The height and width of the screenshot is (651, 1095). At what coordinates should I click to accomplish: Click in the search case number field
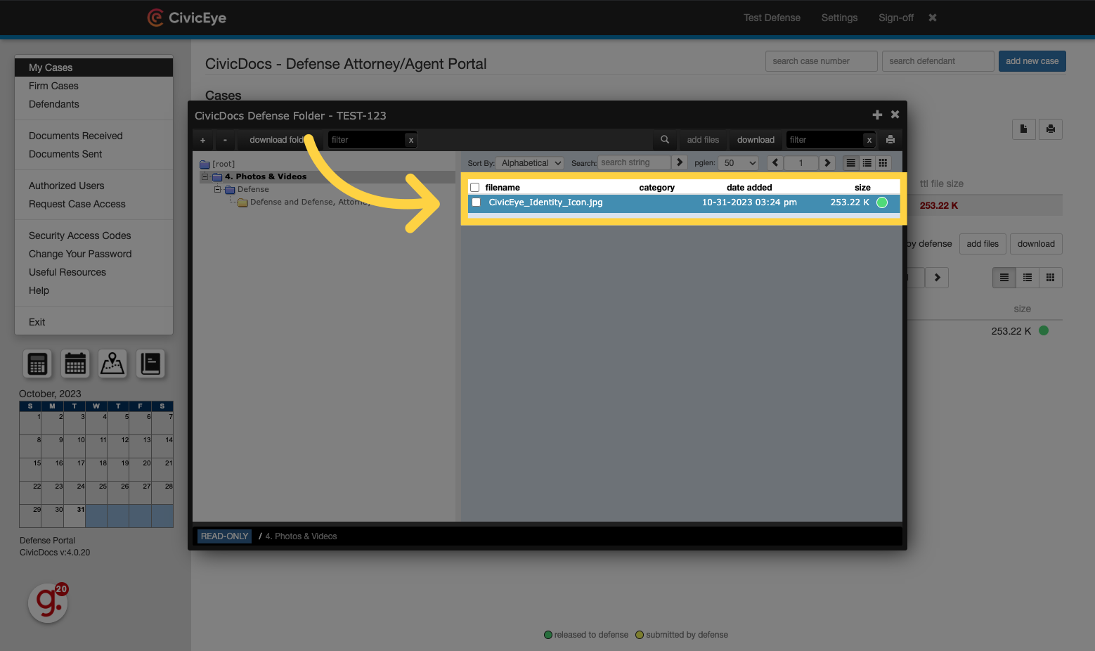point(821,61)
